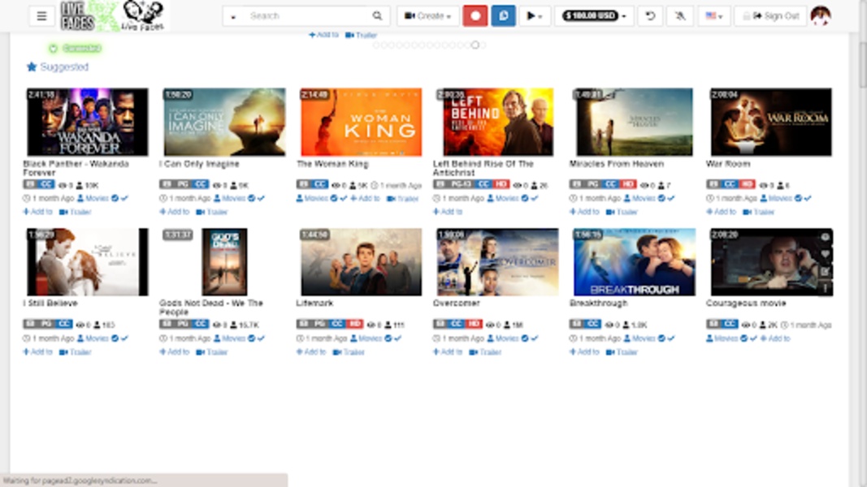This screenshot has height=487, width=867.
Task: Click verified badge on Lifemark channel
Action: point(388,338)
